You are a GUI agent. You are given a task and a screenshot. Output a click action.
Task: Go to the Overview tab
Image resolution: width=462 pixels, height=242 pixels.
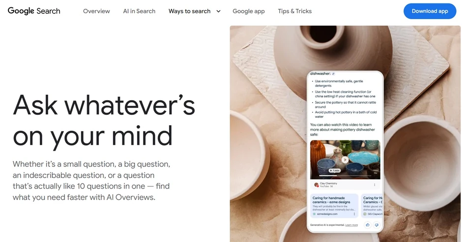(x=96, y=11)
